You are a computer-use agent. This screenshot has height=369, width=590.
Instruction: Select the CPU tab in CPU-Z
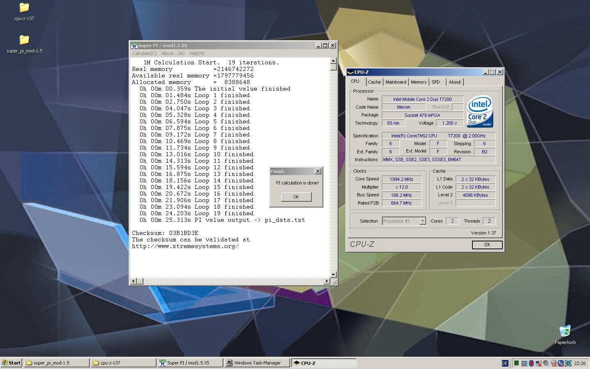coord(355,82)
